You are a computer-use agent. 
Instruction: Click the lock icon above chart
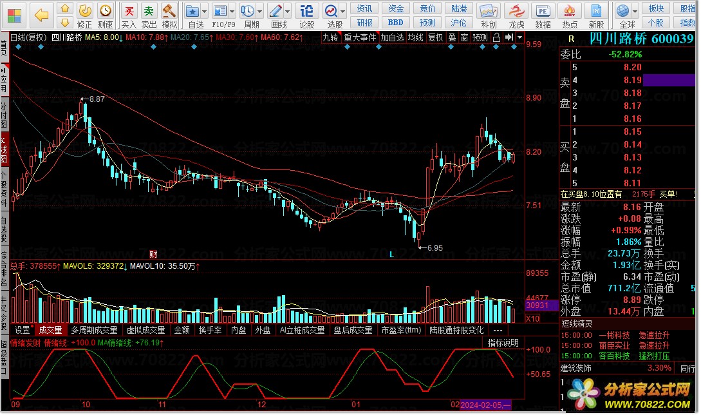pos(496,38)
